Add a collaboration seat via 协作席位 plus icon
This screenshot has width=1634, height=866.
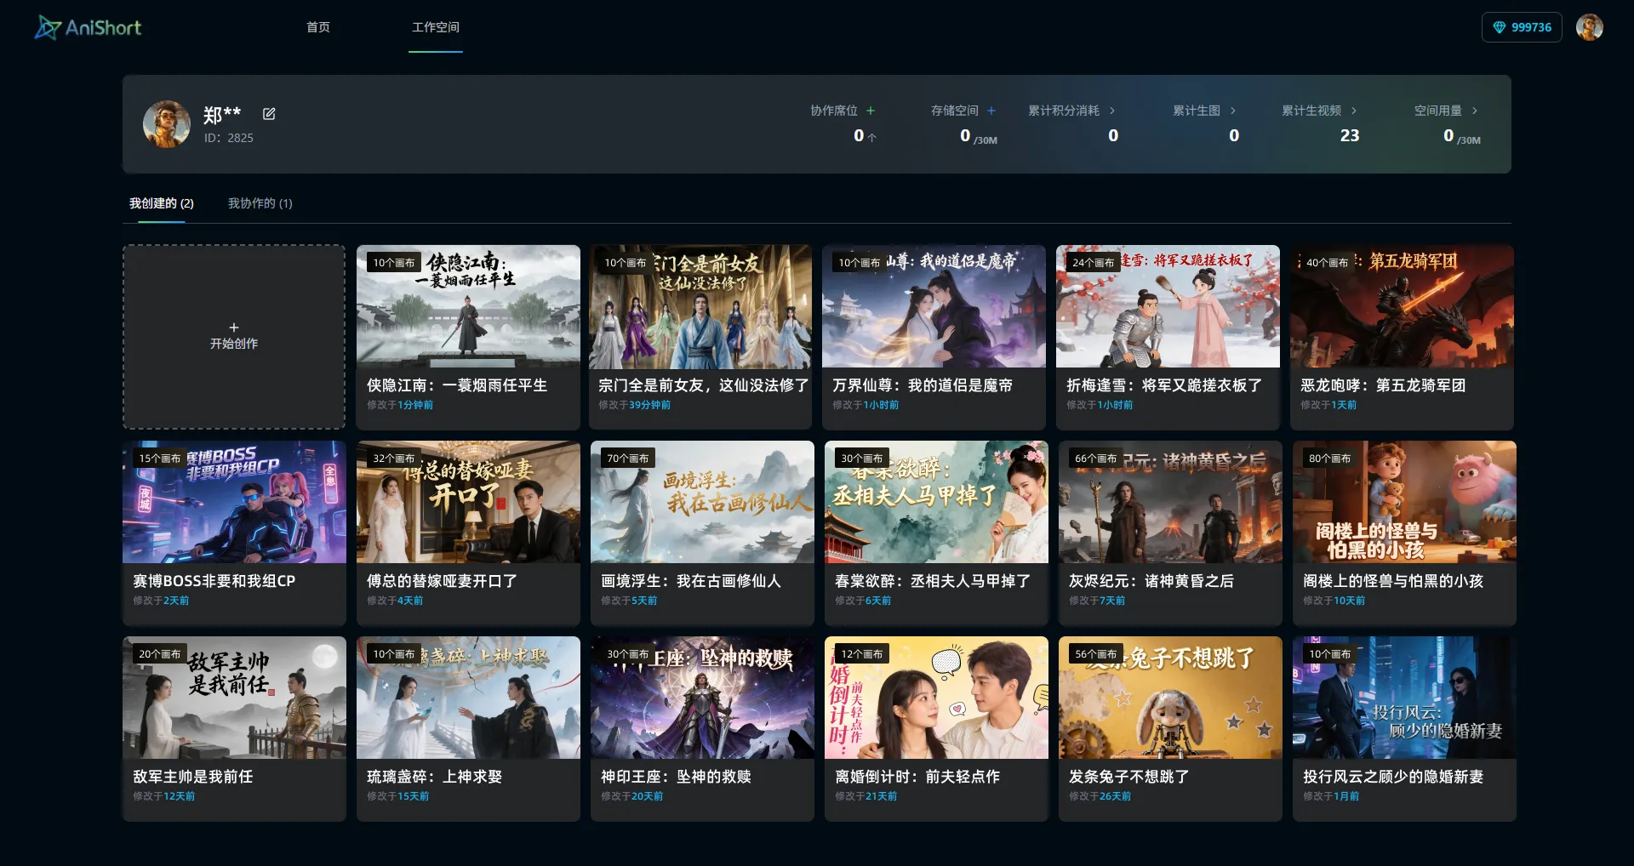pyautogui.click(x=871, y=110)
